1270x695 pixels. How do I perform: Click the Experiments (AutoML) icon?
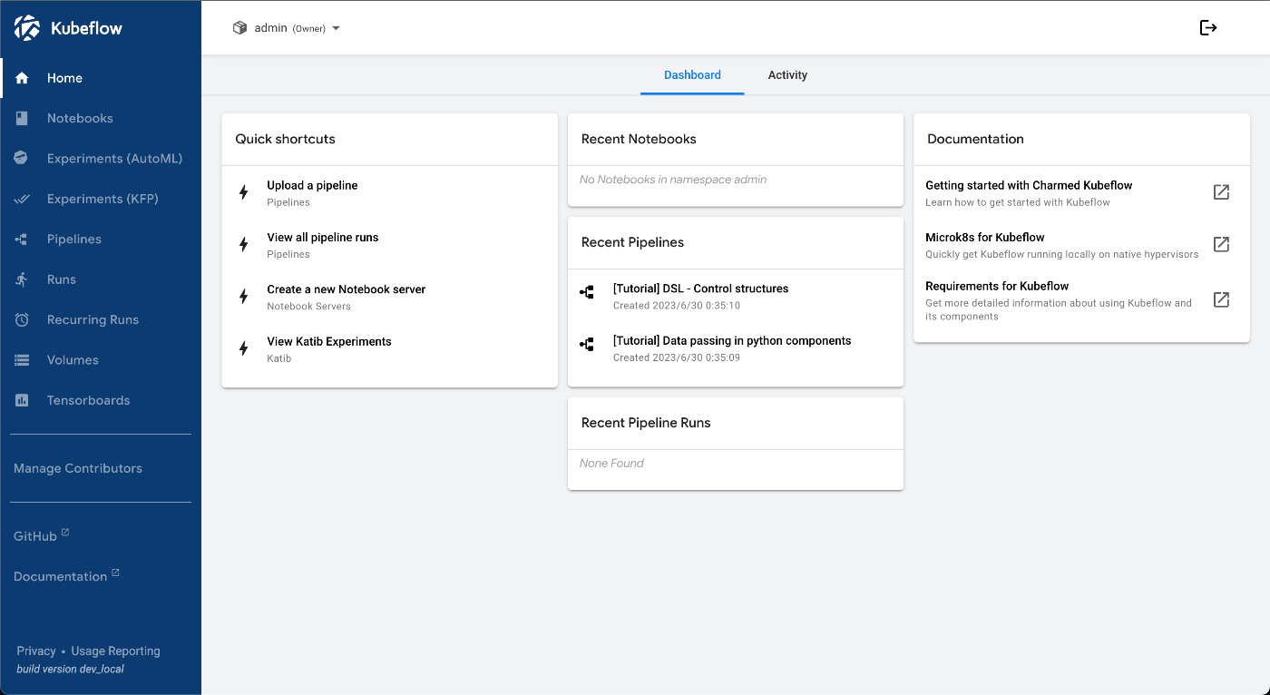click(22, 159)
